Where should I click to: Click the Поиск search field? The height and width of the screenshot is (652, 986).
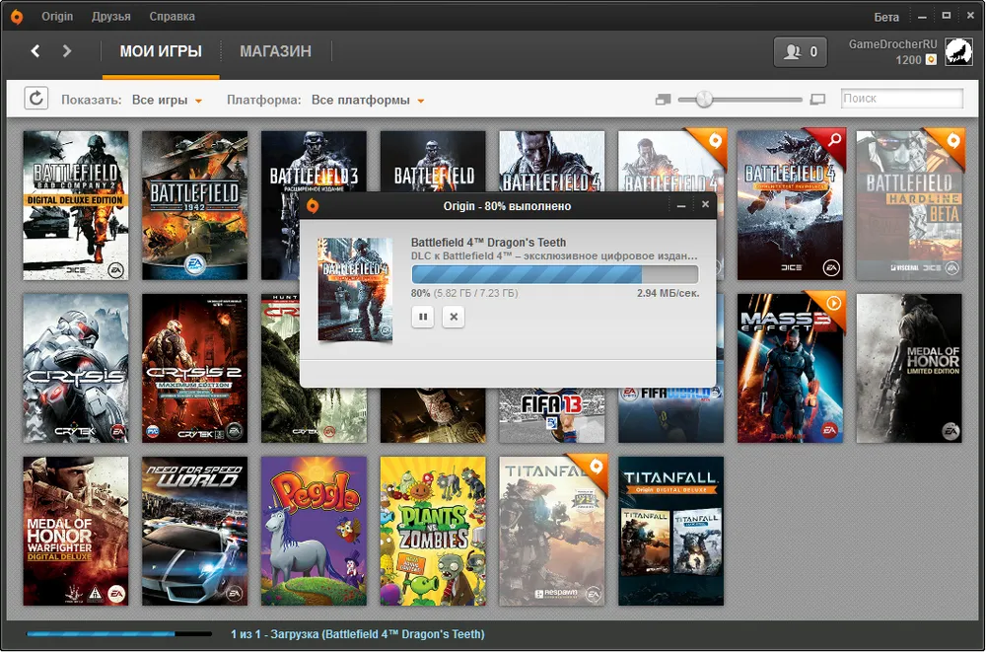tap(901, 99)
